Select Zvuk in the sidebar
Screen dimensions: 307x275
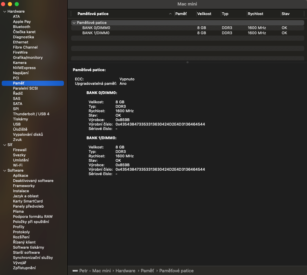click(17, 140)
